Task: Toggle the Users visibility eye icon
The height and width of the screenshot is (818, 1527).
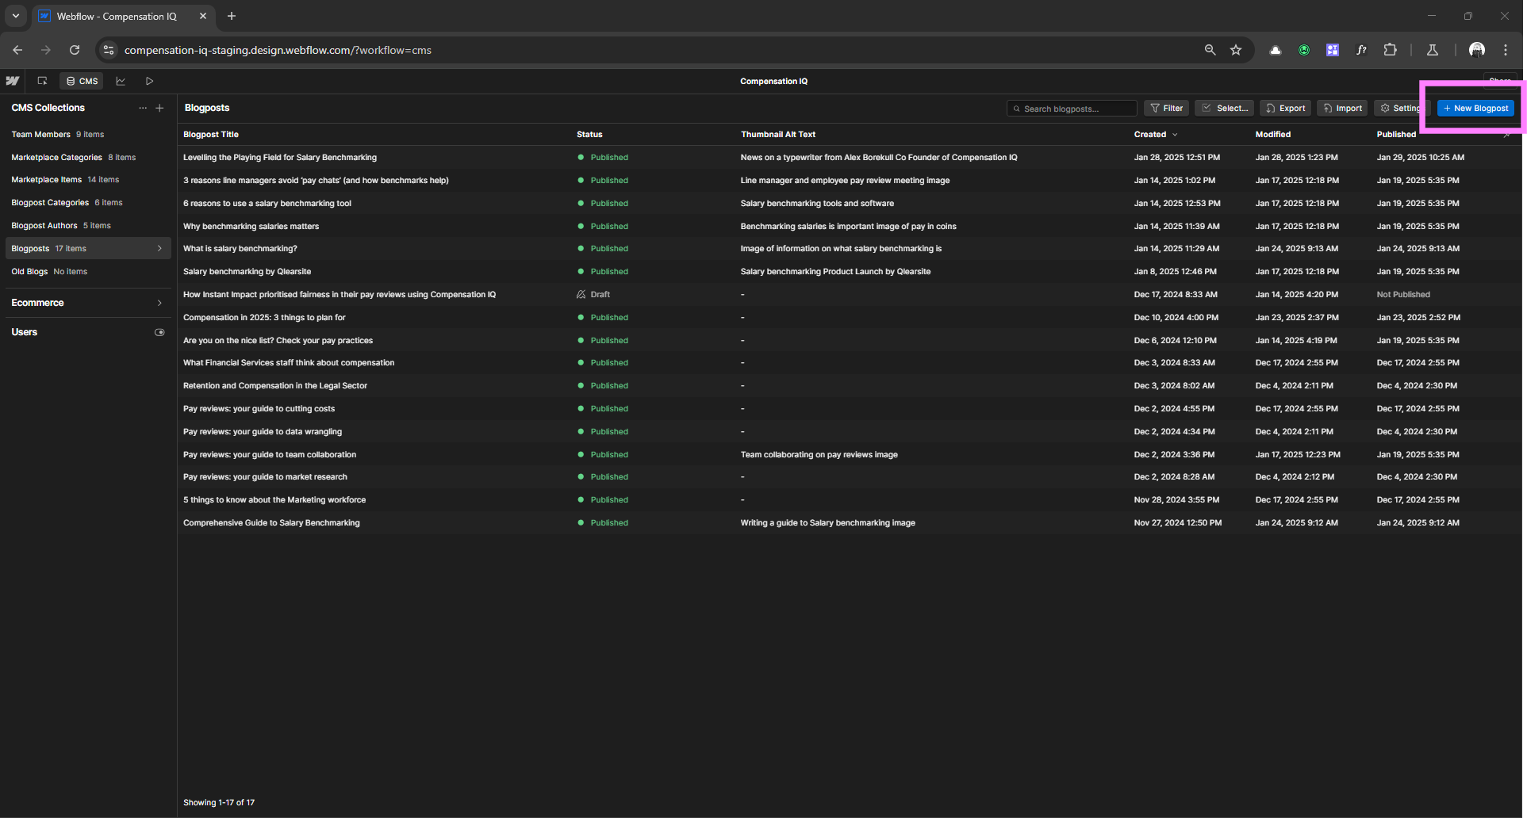Action: 159,332
